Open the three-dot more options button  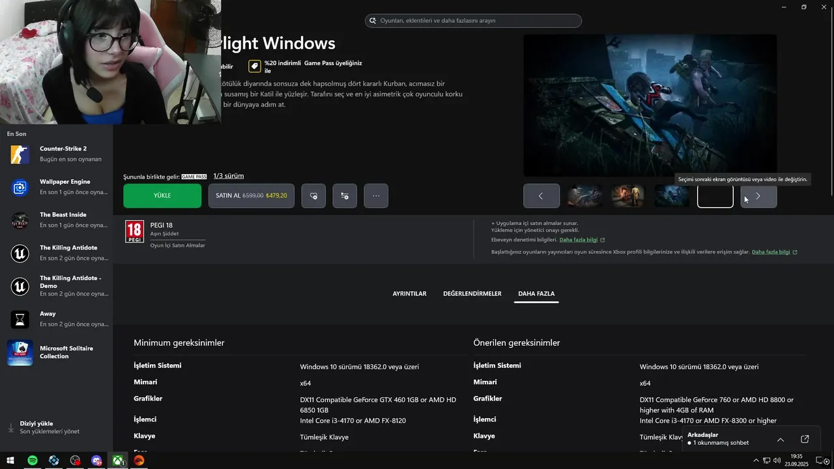click(376, 195)
